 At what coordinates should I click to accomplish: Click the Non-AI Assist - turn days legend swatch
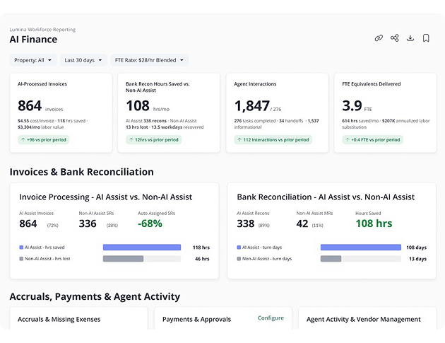(239, 259)
